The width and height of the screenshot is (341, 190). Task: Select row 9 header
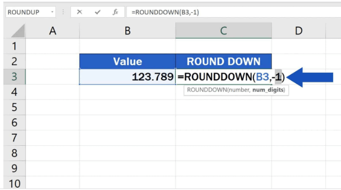point(14,168)
